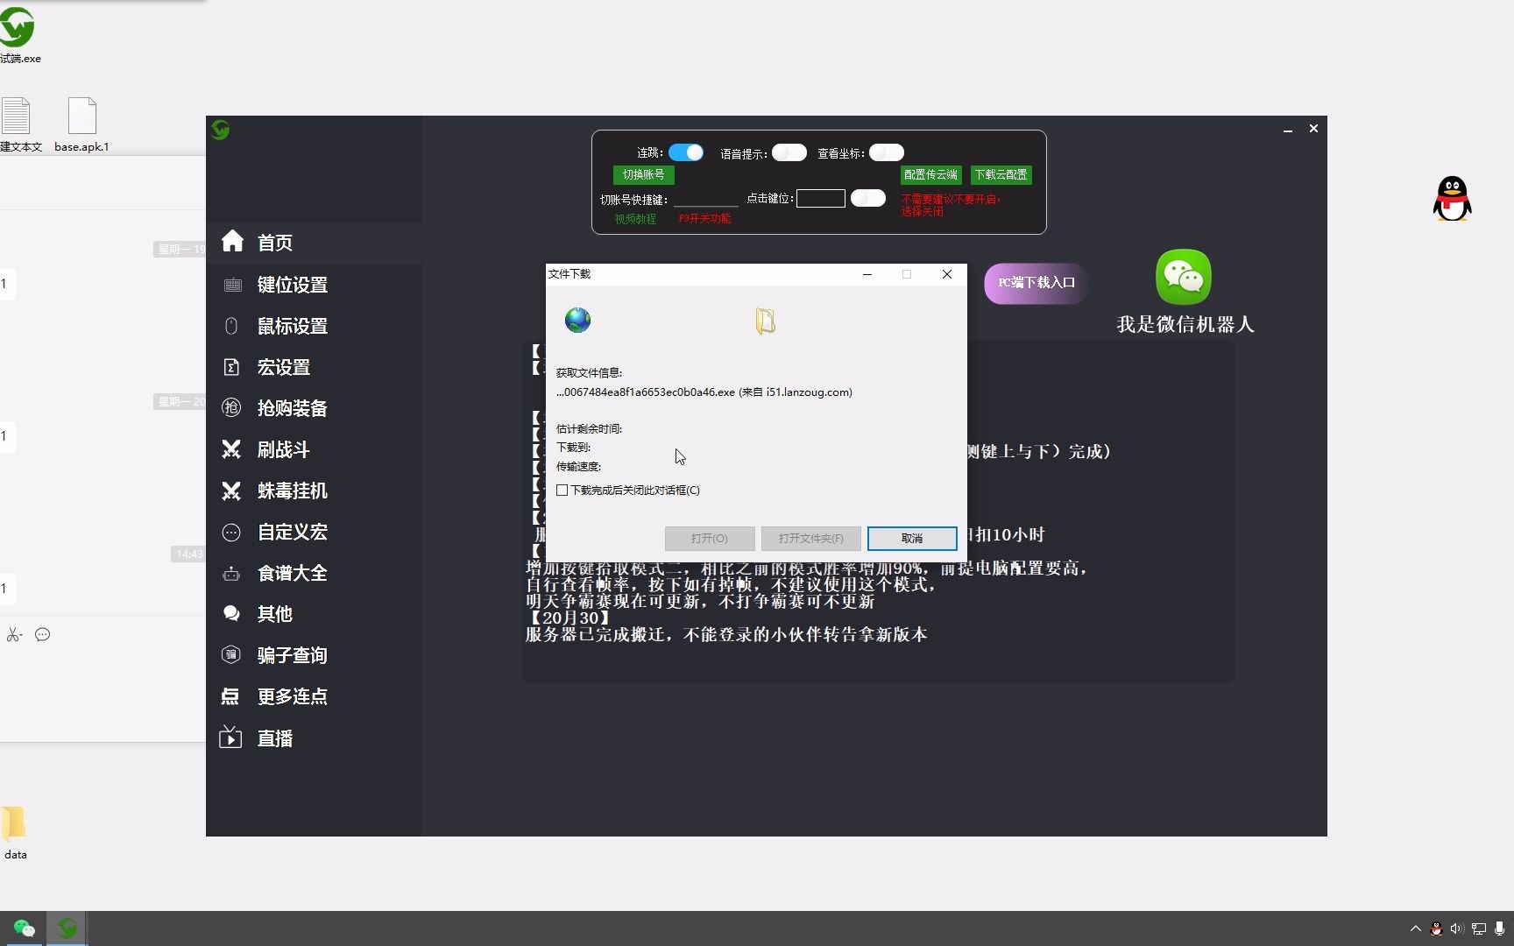Click the F9开关功能 red text

tap(704, 219)
